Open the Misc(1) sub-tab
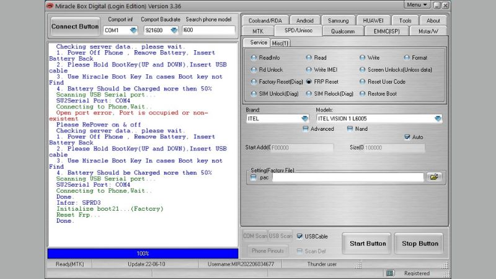The width and height of the screenshot is (496, 279). (281, 43)
